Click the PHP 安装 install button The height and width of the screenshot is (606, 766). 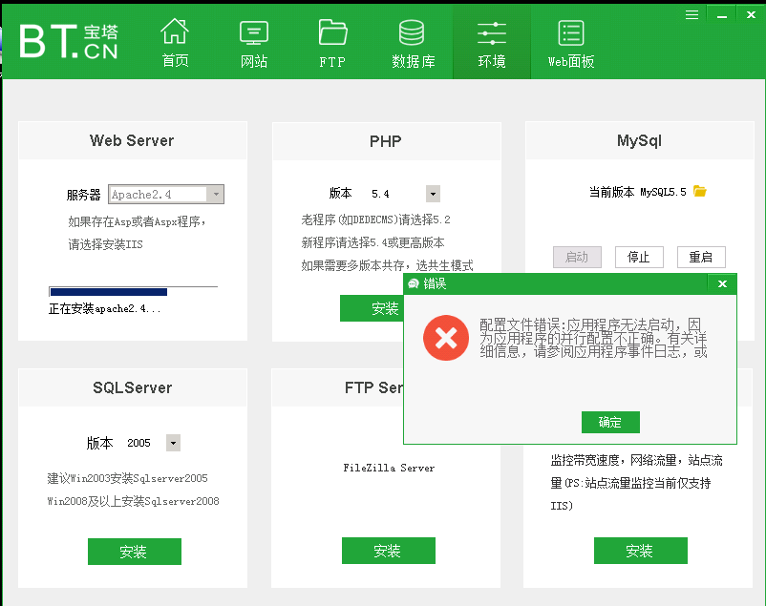[372, 308]
